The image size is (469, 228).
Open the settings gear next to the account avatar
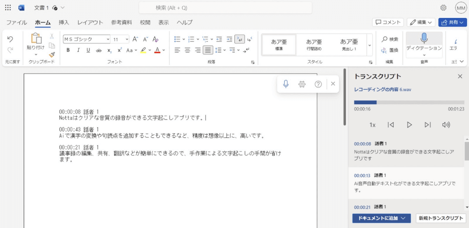[x=443, y=7]
